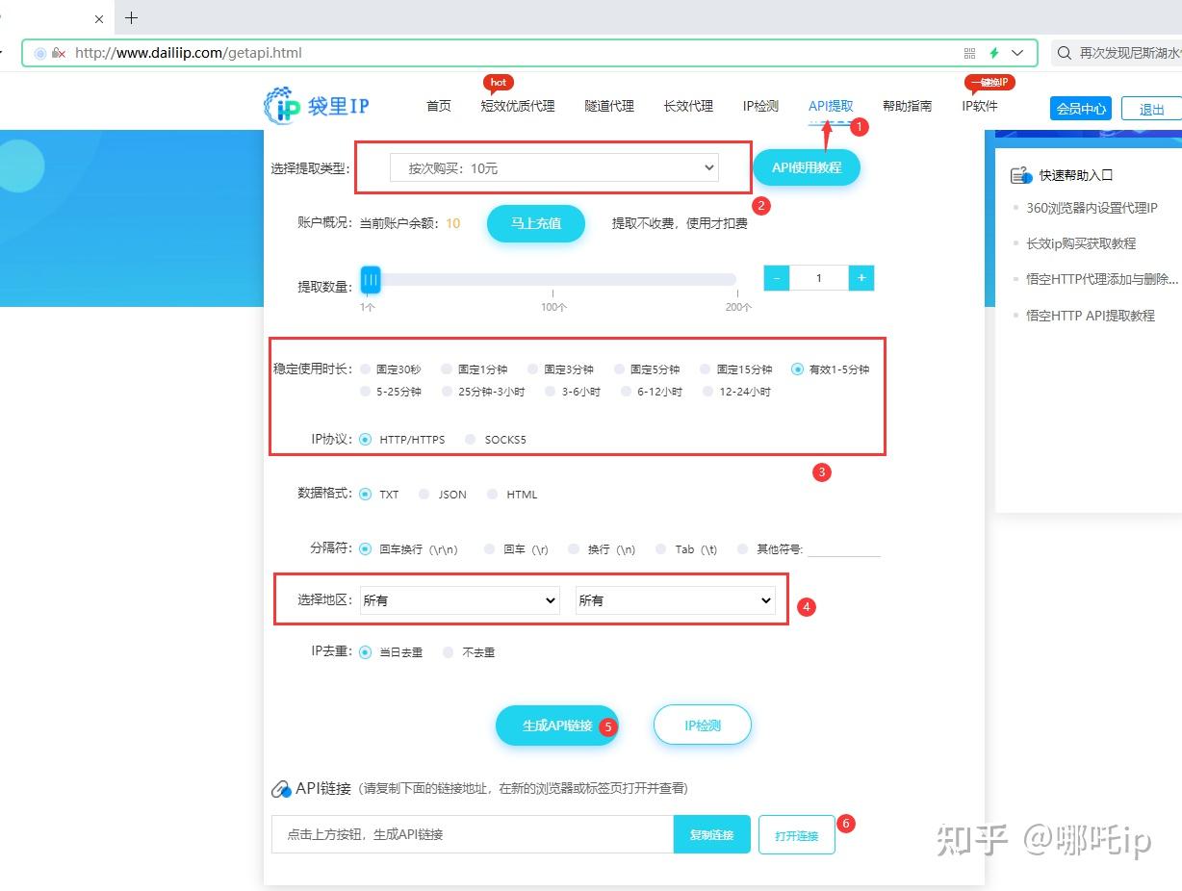Viewport: 1182px width, 891px height.
Task: Open 悟空HTTP API提取教程 help link
Action: pos(1091,316)
